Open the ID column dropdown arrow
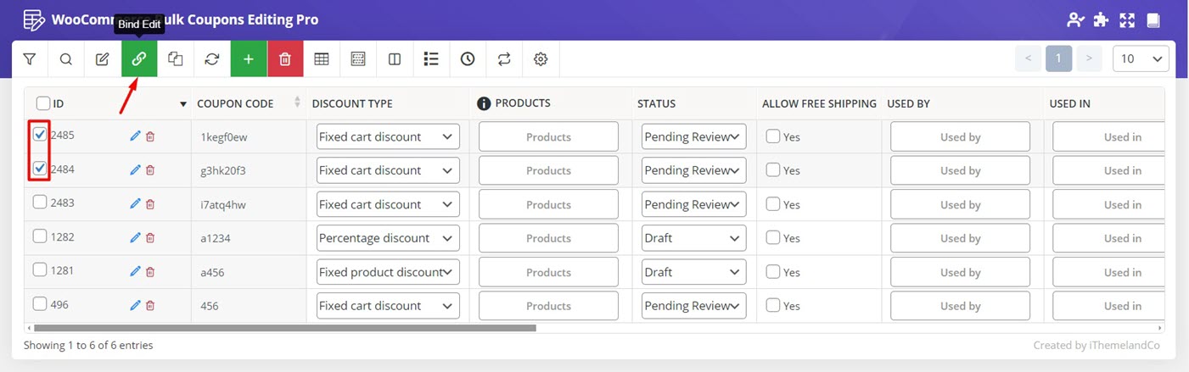 pyautogui.click(x=183, y=104)
